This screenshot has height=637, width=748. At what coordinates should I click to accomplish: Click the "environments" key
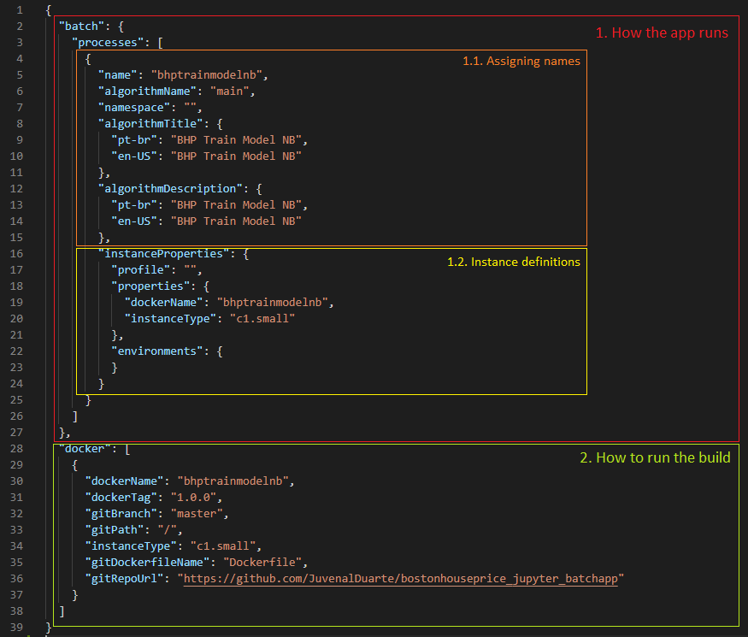[x=157, y=351]
